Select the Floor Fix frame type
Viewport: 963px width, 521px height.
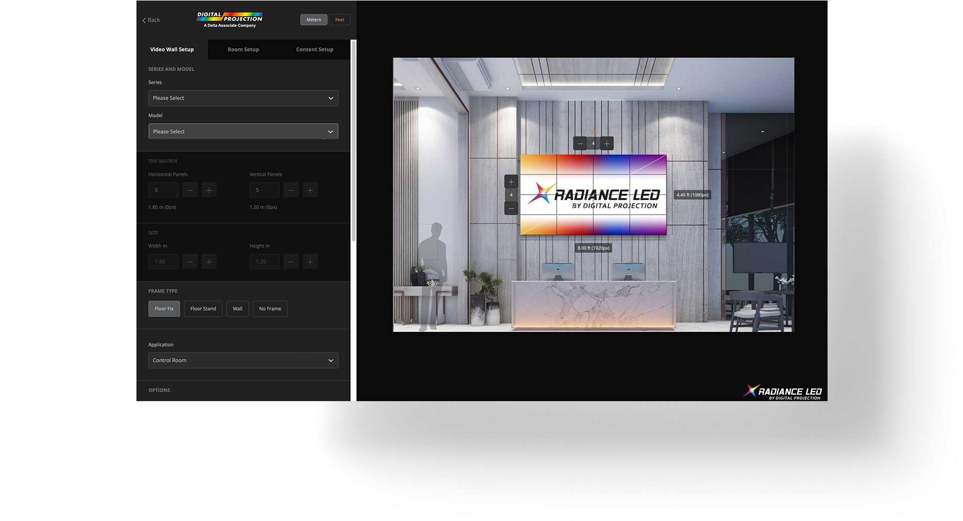(164, 308)
